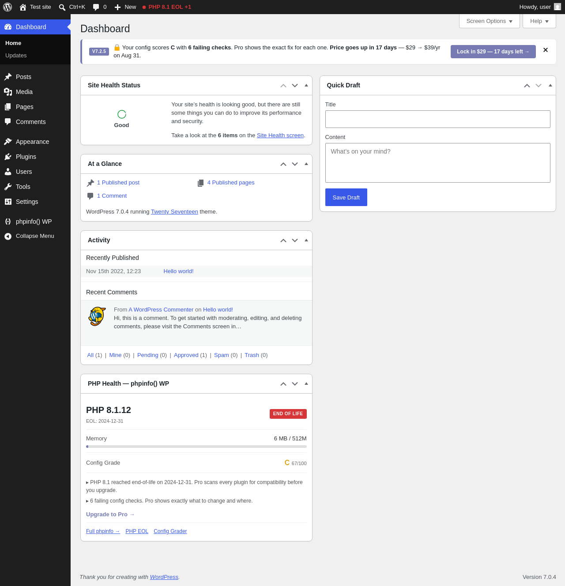Toggle Activity panel collapse

pyautogui.click(x=306, y=240)
